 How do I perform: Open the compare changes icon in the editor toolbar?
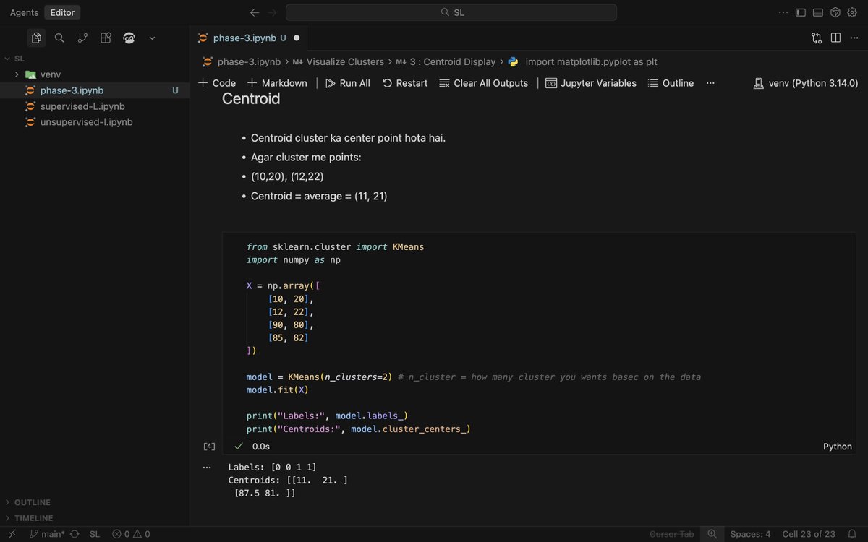817,38
